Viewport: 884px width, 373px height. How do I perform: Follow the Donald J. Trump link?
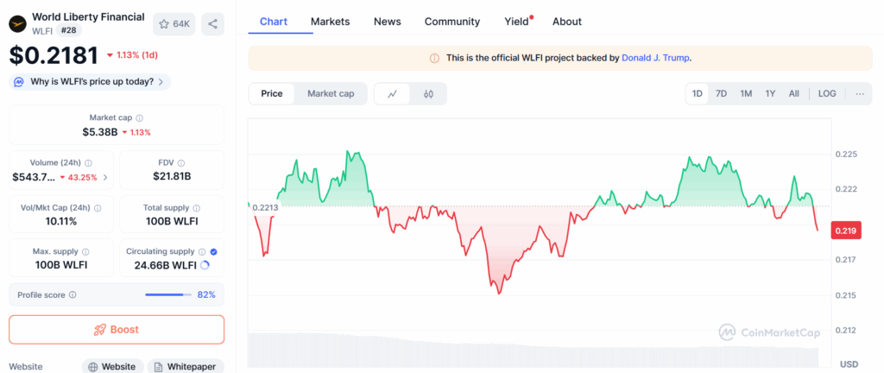coord(655,58)
